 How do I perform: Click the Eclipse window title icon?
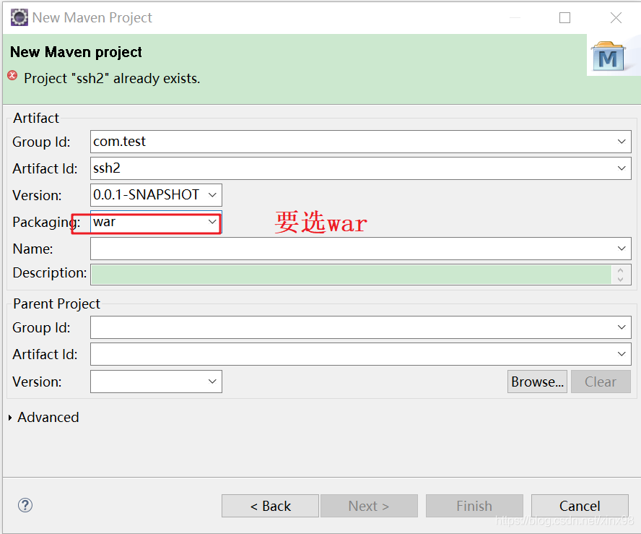coord(19,17)
